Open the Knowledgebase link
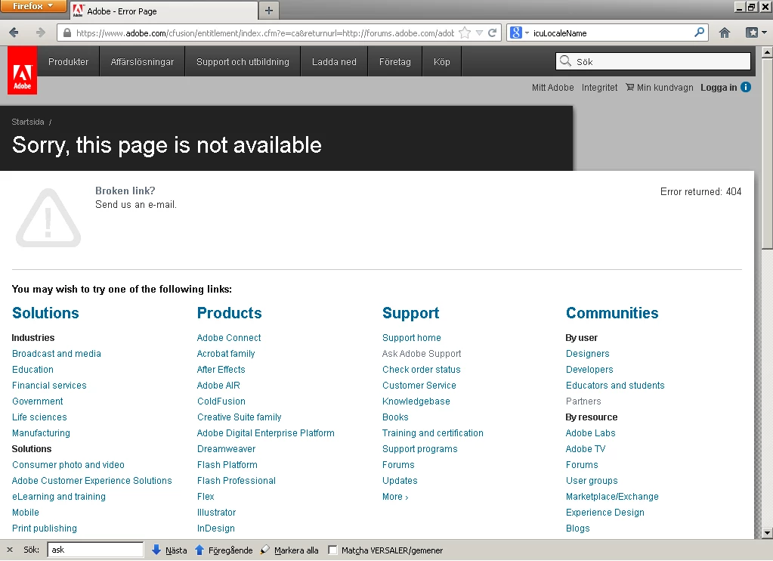Image resolution: width=773 pixels, height=561 pixels. coord(416,401)
